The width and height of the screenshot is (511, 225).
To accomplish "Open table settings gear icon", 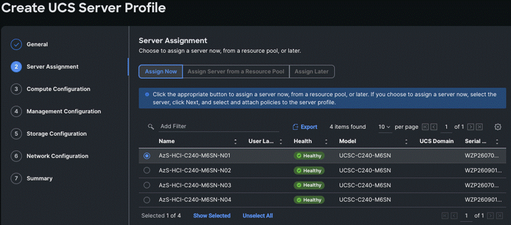I will [497, 127].
